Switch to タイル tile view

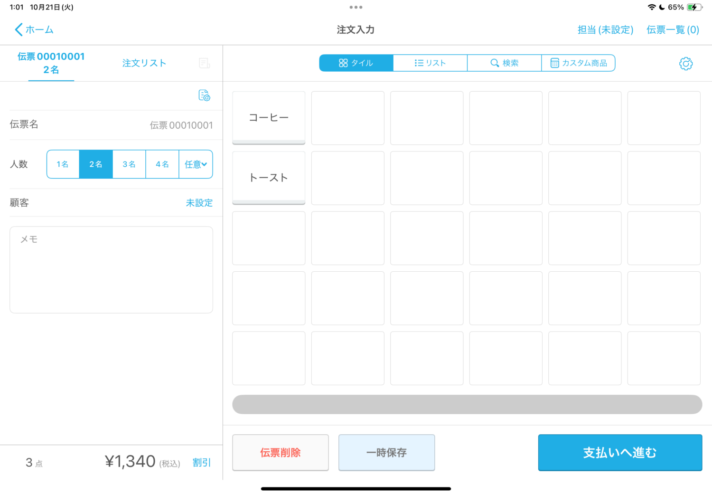(x=356, y=63)
